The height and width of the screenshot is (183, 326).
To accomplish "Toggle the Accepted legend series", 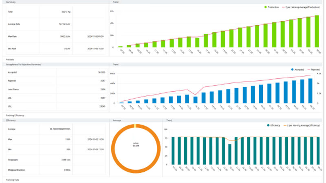I will tap(297, 69).
